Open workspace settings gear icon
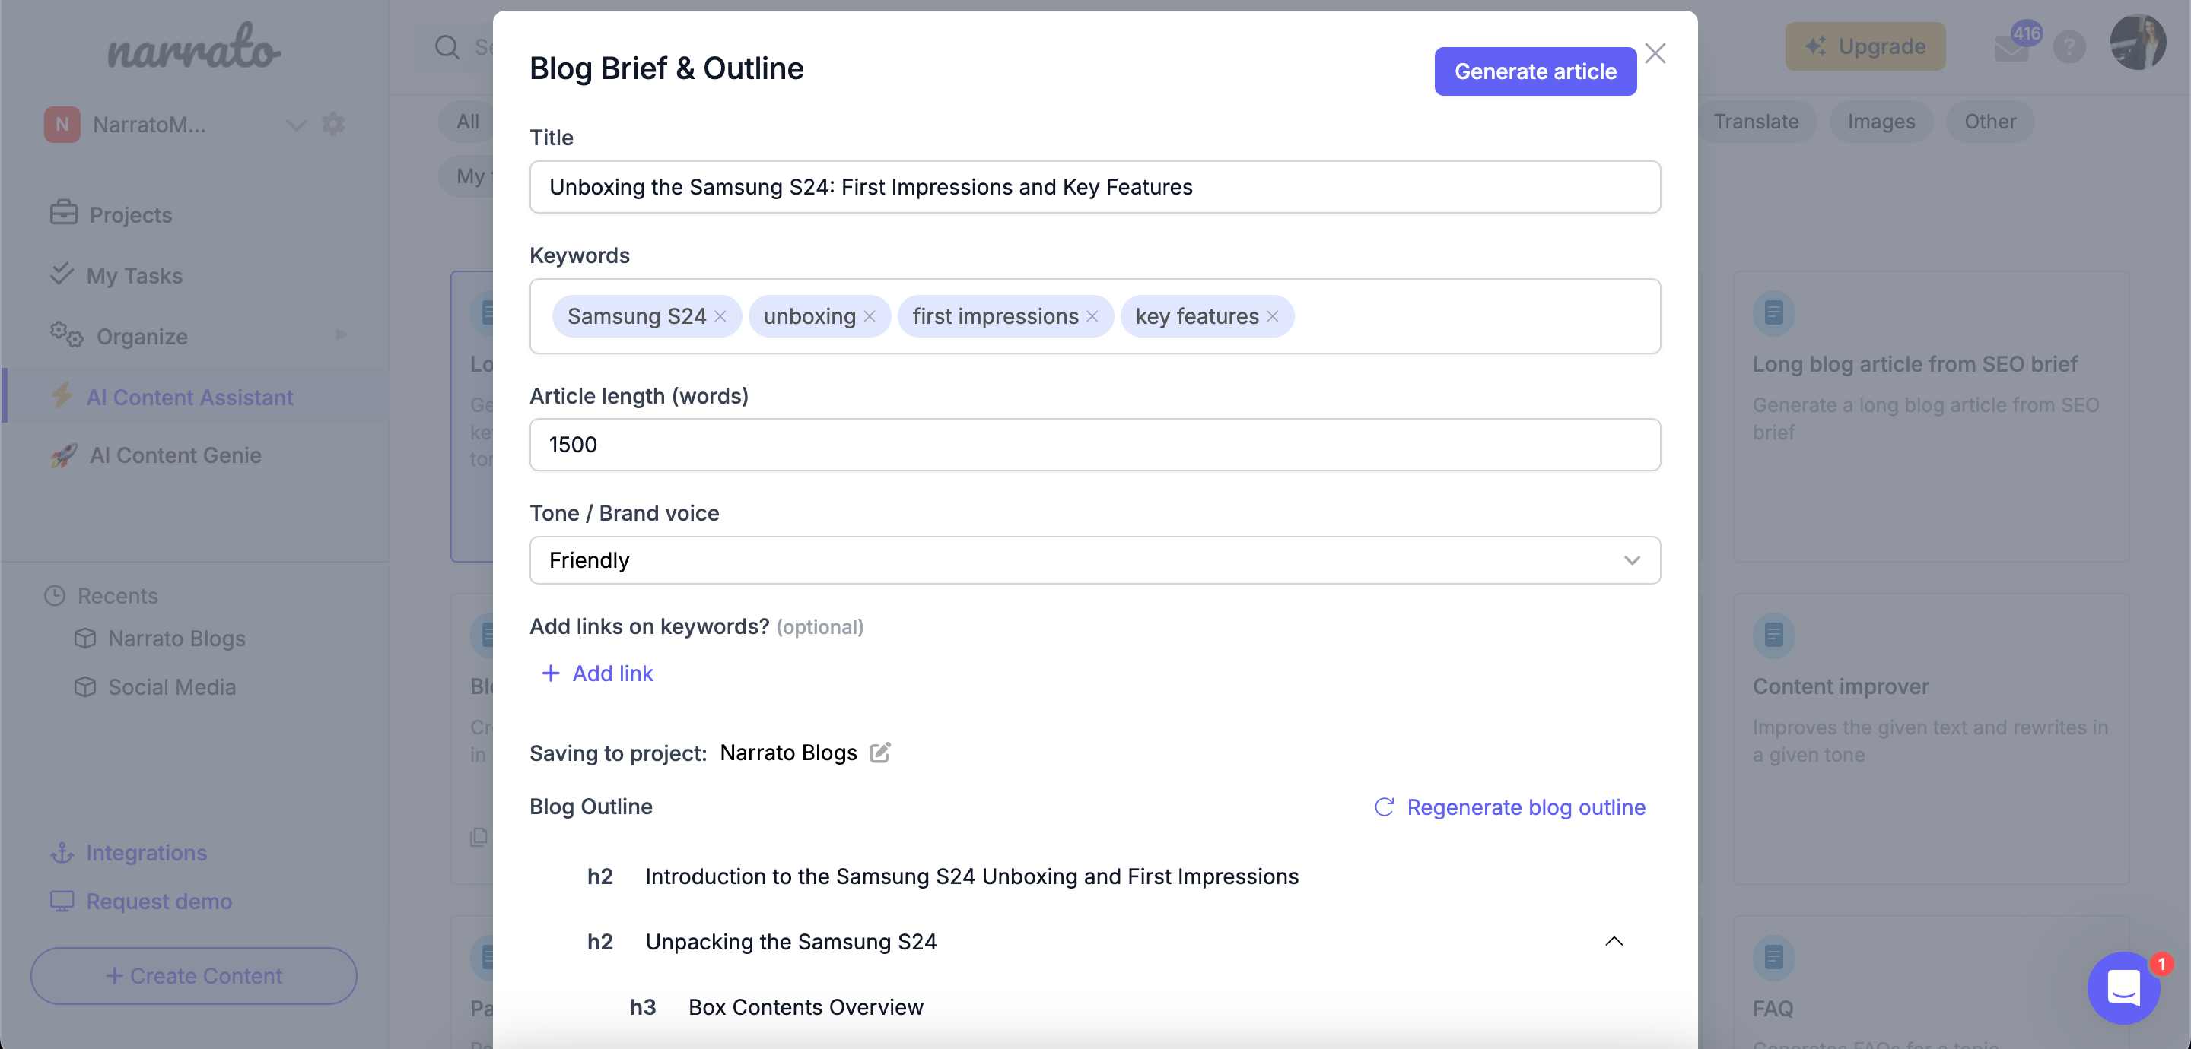 pyautogui.click(x=332, y=124)
